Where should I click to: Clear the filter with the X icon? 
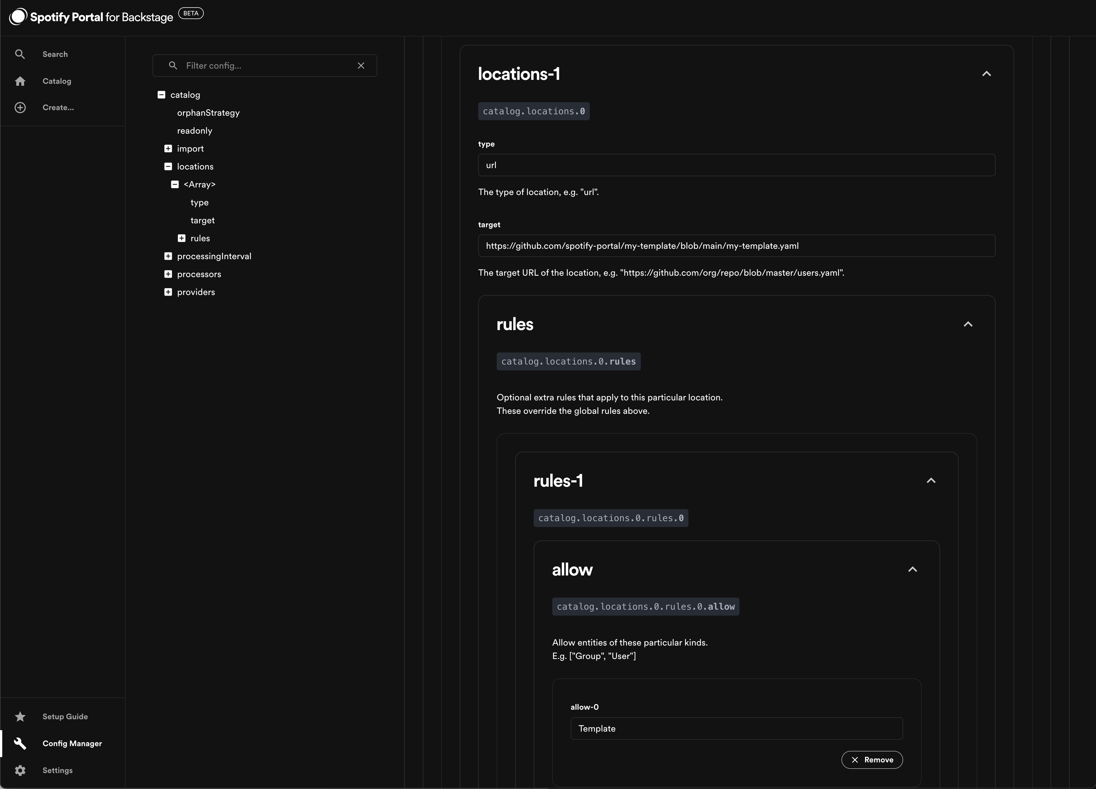(361, 65)
